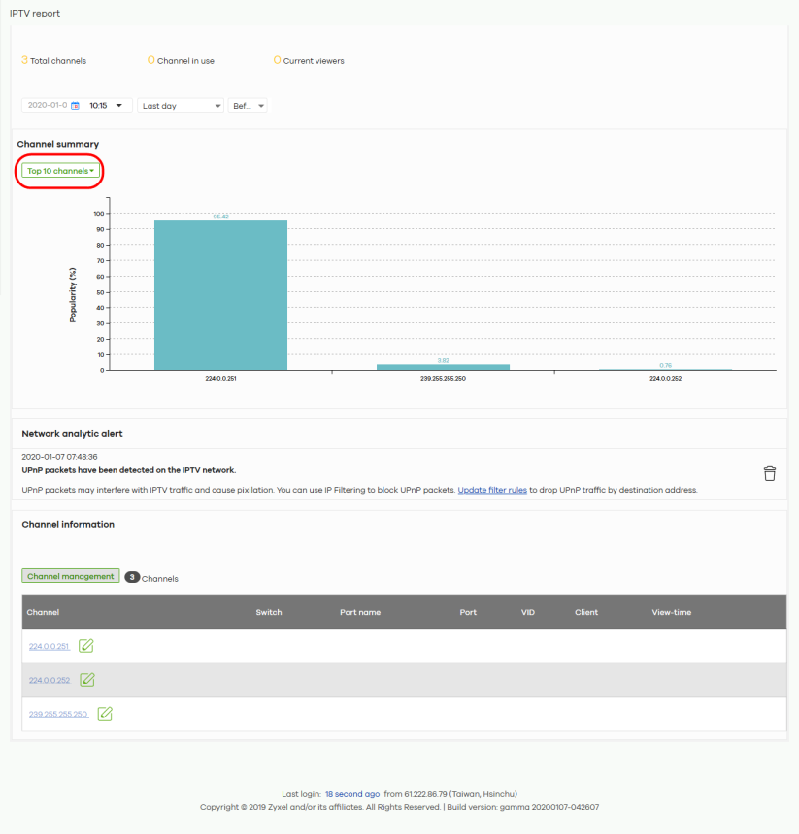Click the Channel management button
This screenshot has width=799, height=834.
click(x=70, y=576)
